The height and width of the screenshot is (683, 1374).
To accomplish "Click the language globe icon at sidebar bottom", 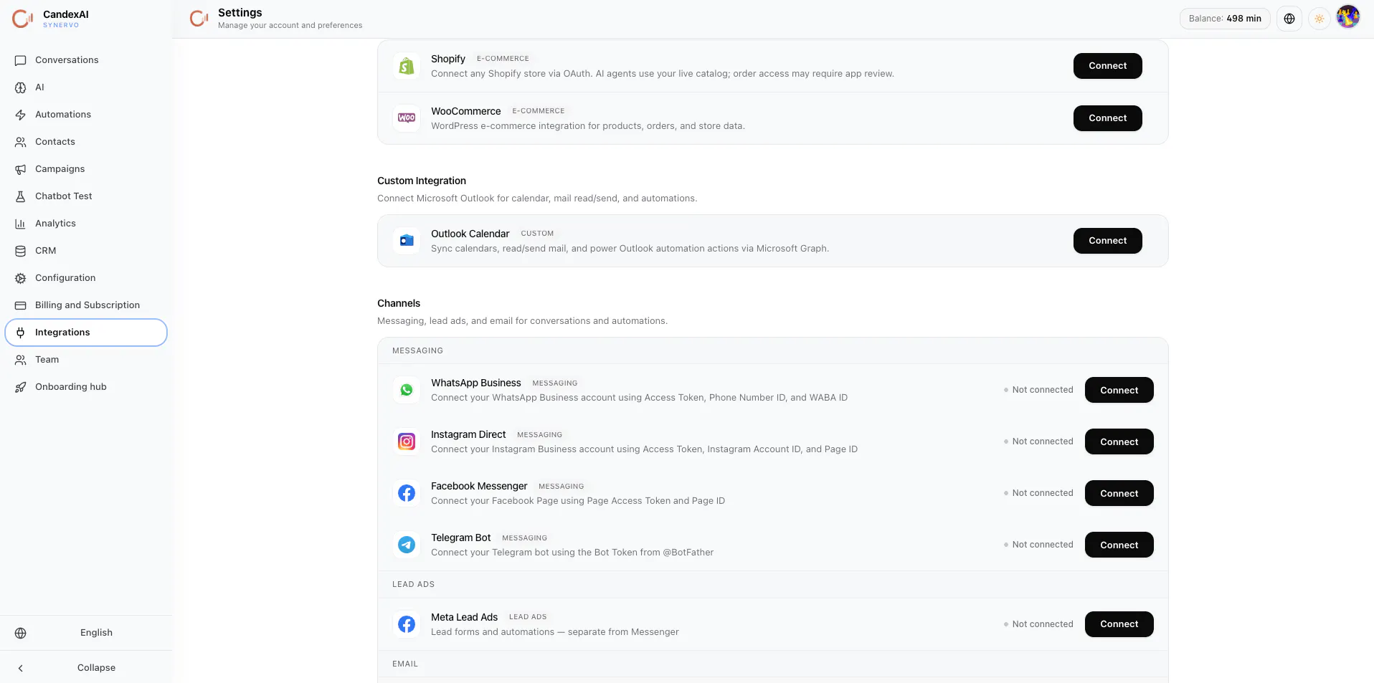I will pos(21,633).
